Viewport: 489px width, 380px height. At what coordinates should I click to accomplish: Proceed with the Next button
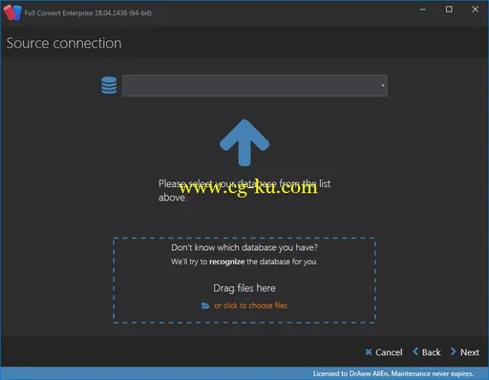click(465, 352)
